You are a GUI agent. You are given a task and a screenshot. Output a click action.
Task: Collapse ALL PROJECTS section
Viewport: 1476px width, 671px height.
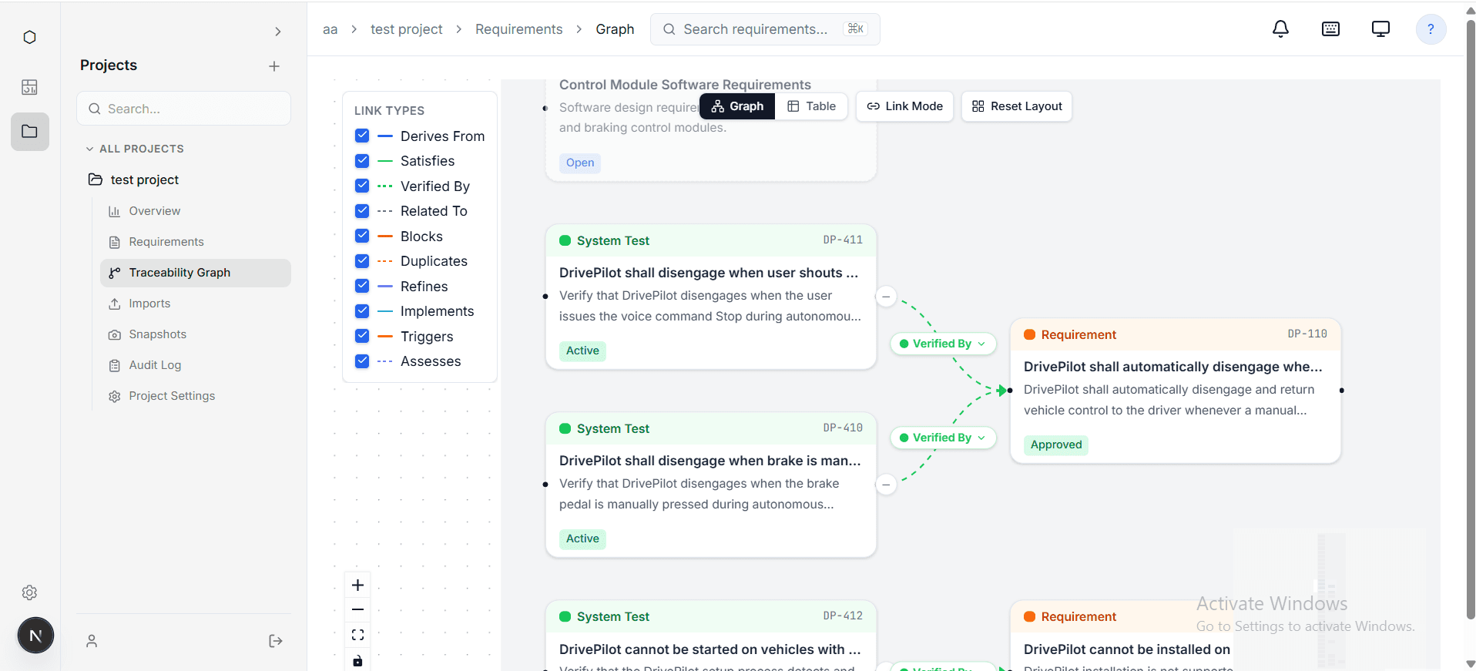click(135, 149)
